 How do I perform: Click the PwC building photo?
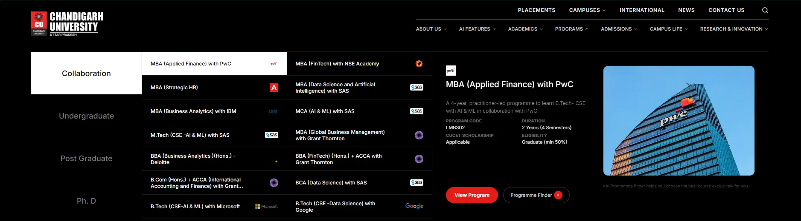pyautogui.click(x=679, y=121)
